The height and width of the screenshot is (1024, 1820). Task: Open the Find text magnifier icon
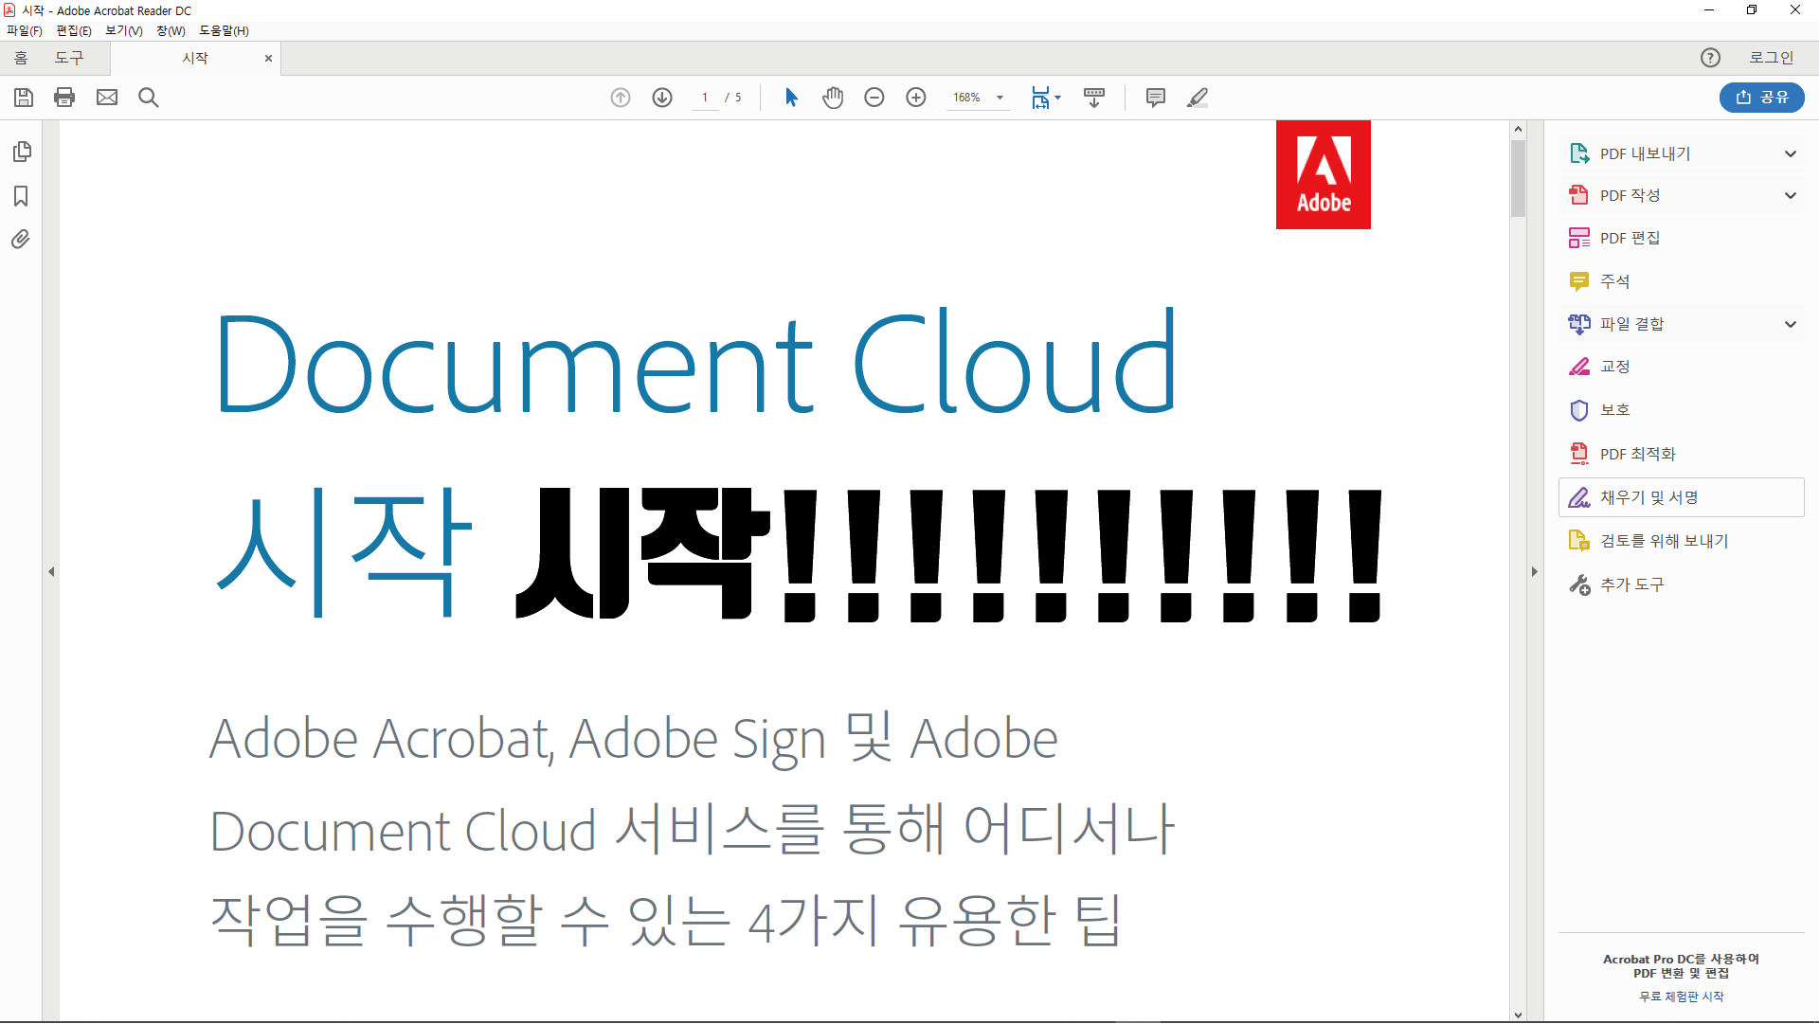(149, 98)
